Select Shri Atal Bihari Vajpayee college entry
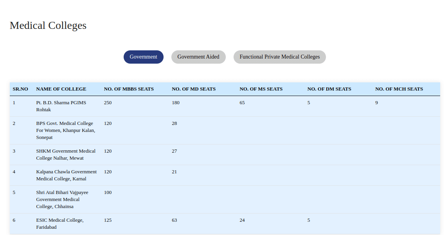Viewport: 448px width, 235px height. point(62,199)
